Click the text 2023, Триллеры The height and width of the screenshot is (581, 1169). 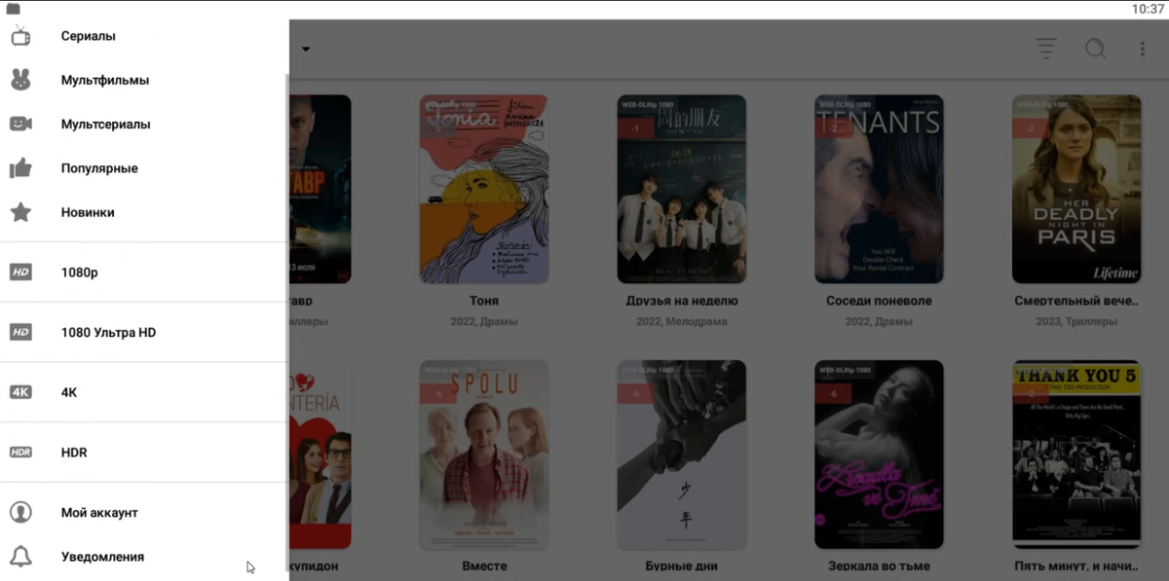1076,321
